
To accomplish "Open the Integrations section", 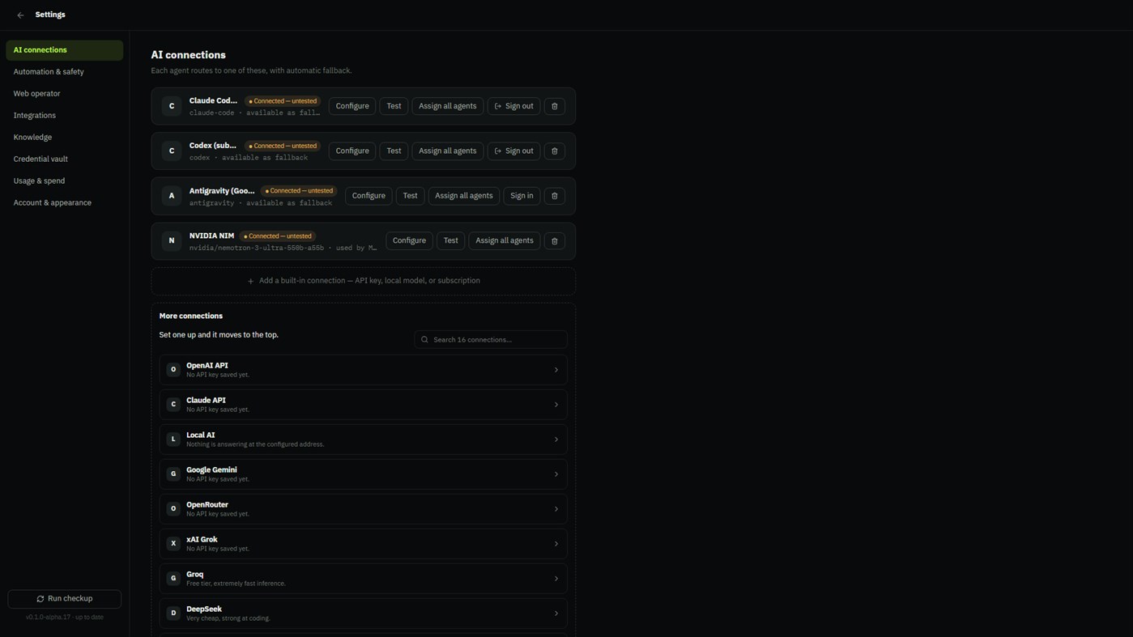I will click(x=65, y=116).
